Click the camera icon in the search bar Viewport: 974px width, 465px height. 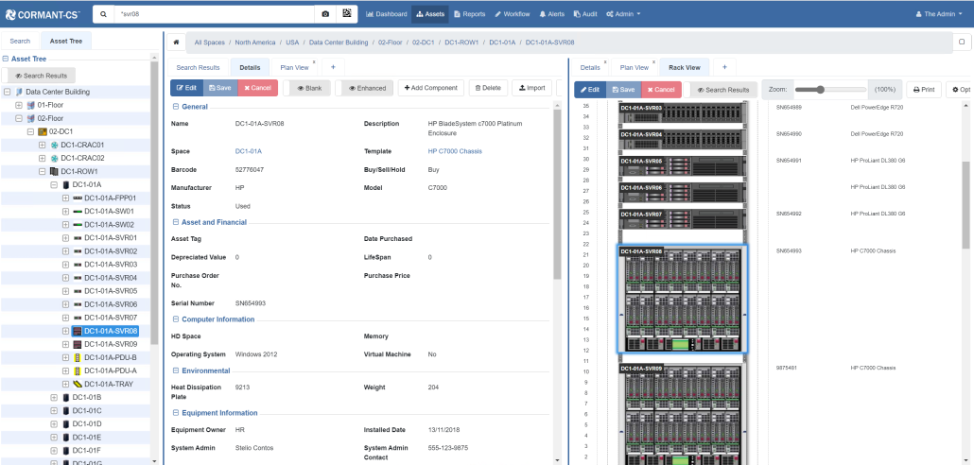coord(326,14)
